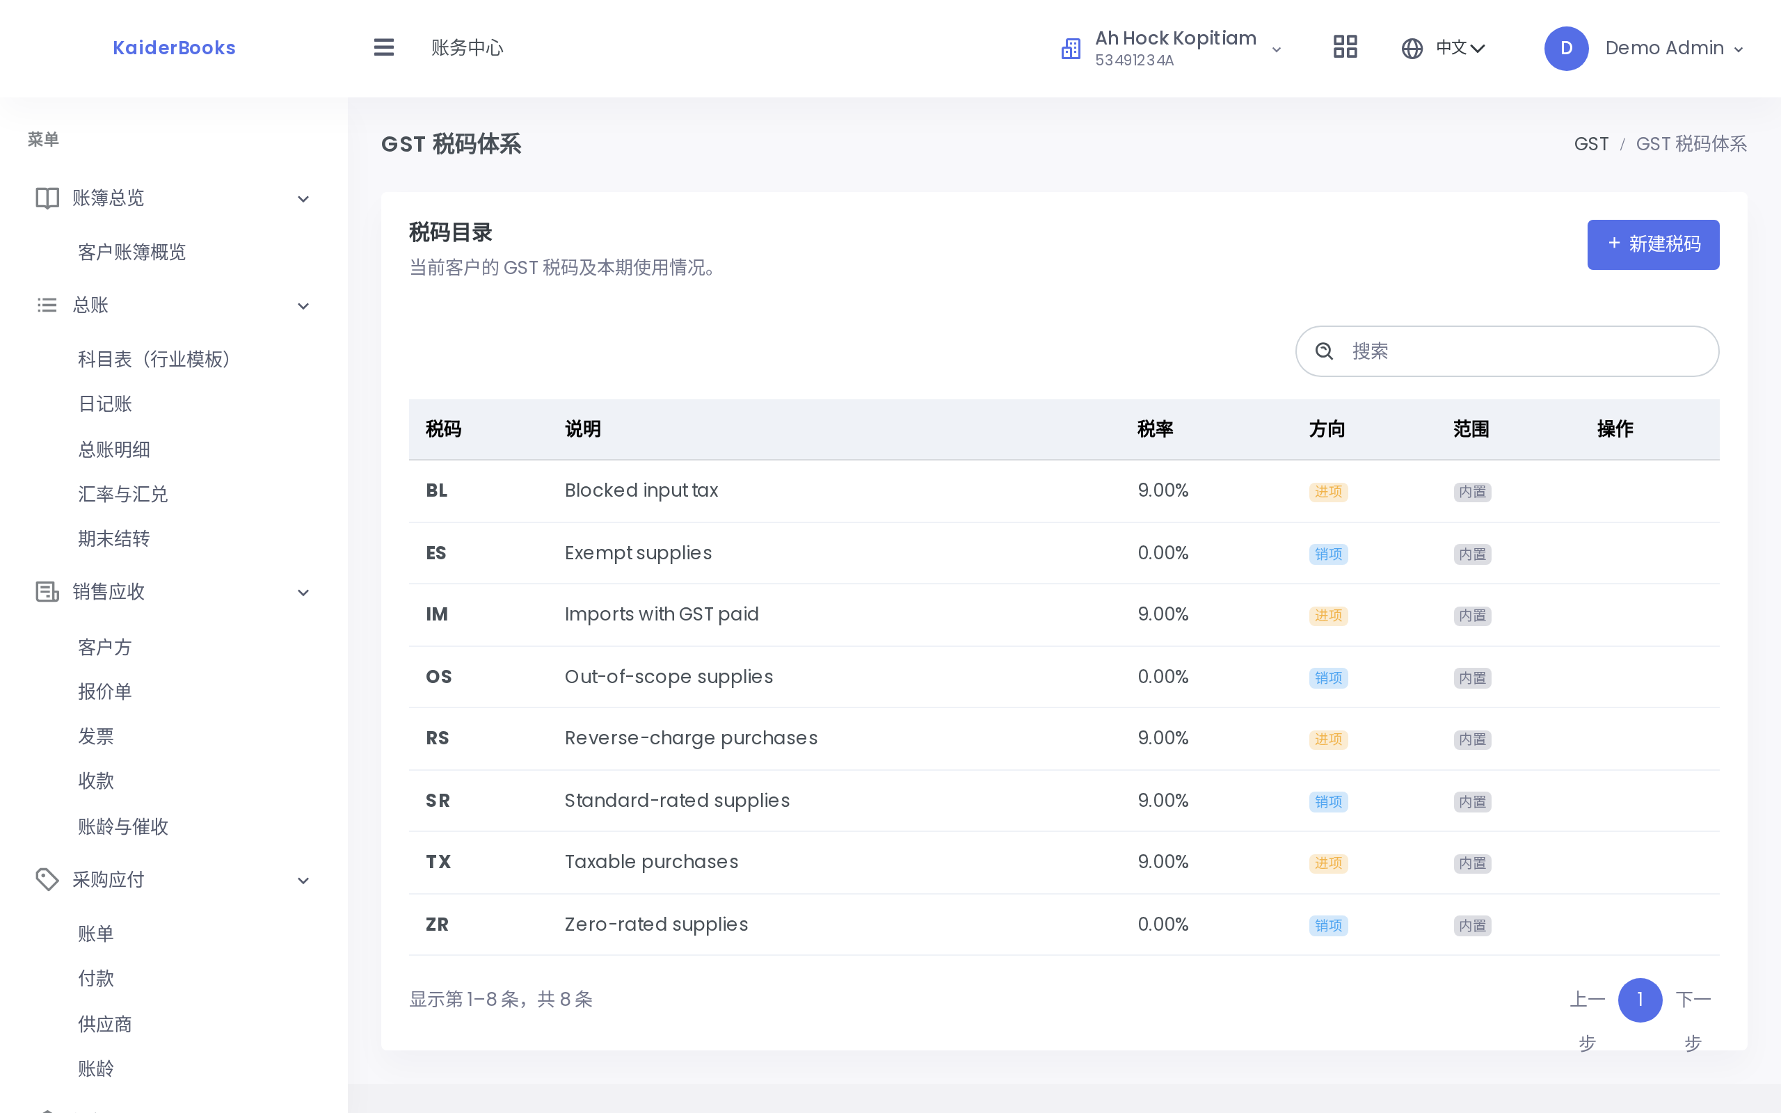
Task: Click Blocked input tax description
Action: (x=641, y=491)
